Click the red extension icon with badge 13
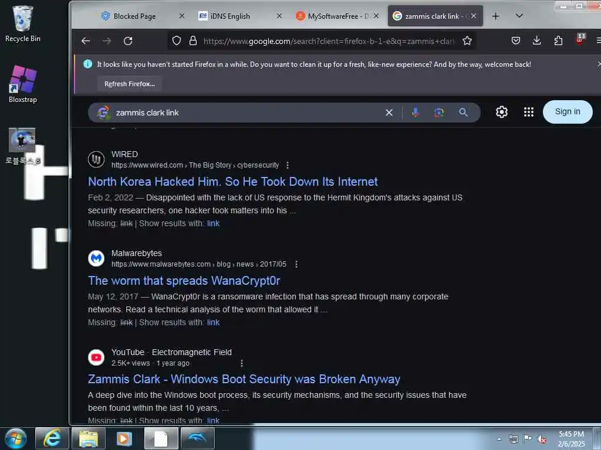This screenshot has width=601, height=450. 580,39
